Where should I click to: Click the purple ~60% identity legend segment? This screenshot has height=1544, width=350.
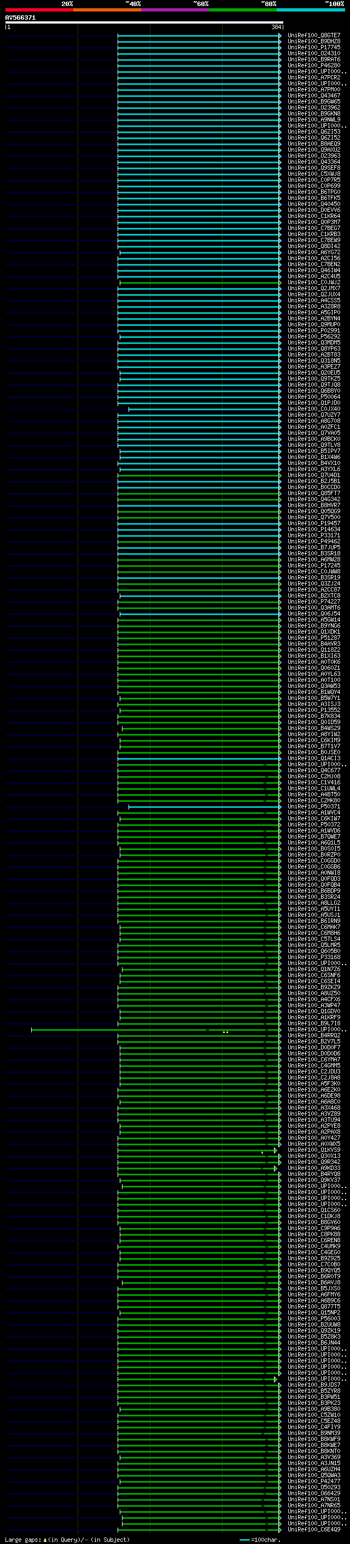(176, 10)
